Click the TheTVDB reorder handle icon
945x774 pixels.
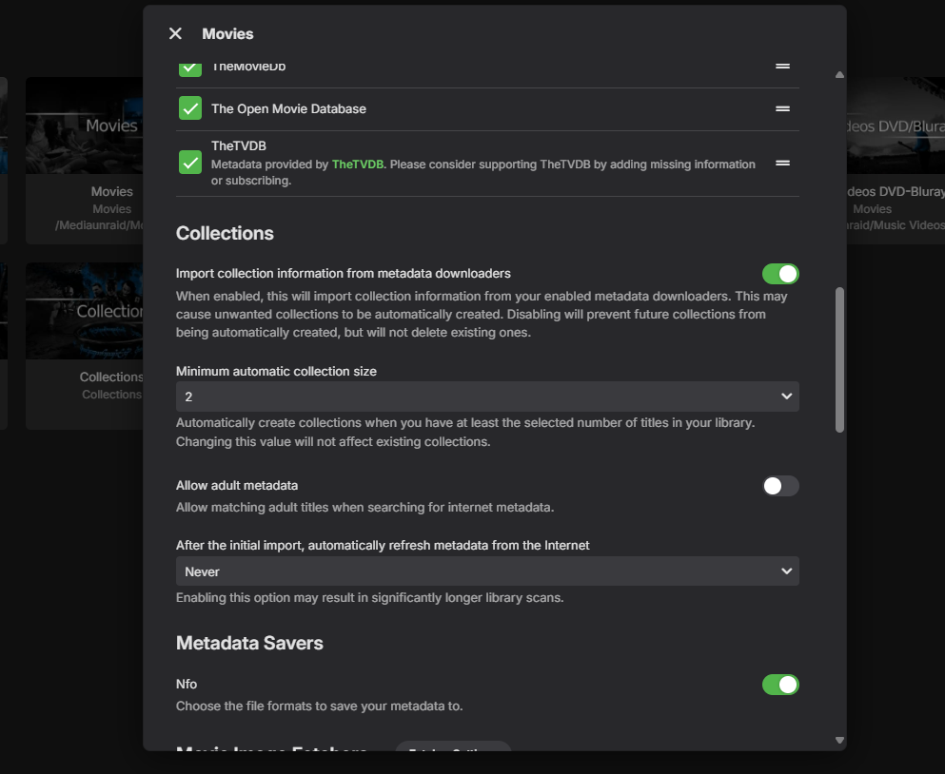pos(782,163)
